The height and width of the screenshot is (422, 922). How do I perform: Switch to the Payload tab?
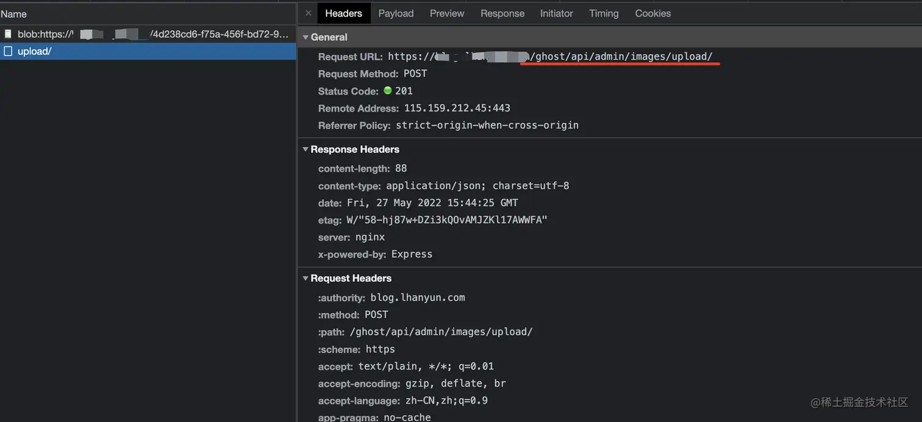point(396,13)
